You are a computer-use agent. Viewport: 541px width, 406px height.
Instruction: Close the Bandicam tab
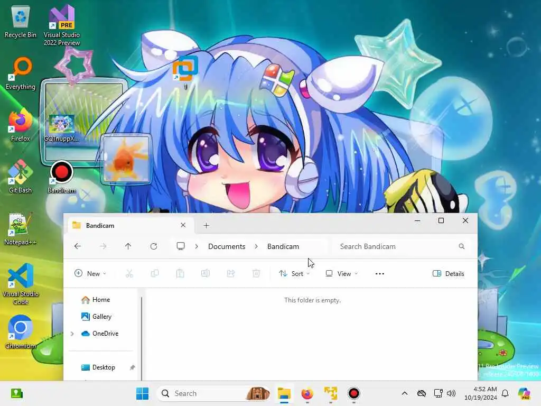(x=183, y=225)
